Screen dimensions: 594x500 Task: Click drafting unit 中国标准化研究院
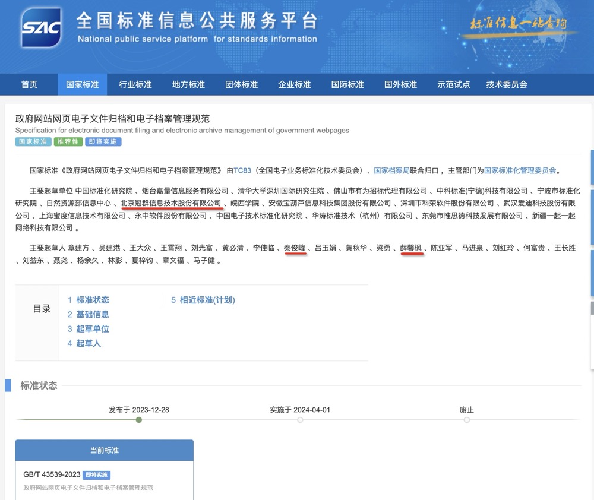pos(104,191)
